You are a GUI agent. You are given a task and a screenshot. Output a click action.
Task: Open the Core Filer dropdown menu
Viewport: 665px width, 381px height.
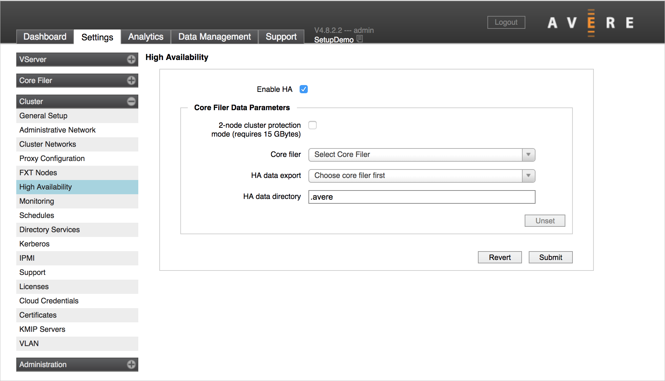point(421,155)
